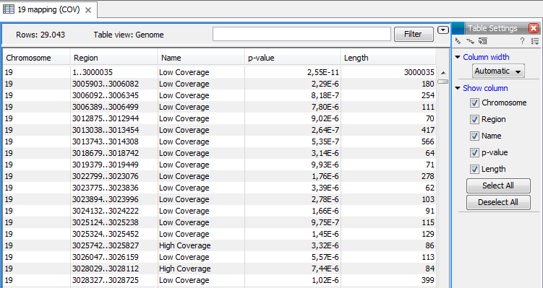Collapse all settings groups icon

click(458, 41)
